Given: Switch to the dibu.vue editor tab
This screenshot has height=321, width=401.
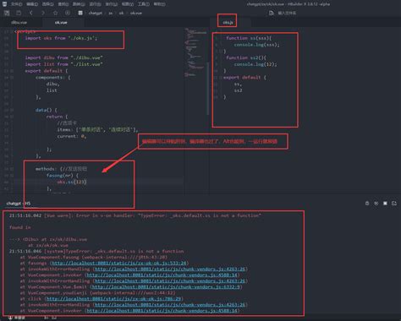Looking at the screenshot, I should [19, 23].
